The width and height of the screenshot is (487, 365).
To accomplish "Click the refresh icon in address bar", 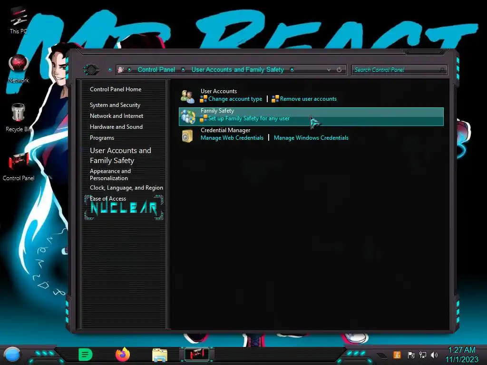I will 339,70.
